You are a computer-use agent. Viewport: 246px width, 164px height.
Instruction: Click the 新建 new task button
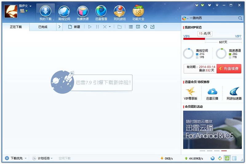(x=74, y=27)
